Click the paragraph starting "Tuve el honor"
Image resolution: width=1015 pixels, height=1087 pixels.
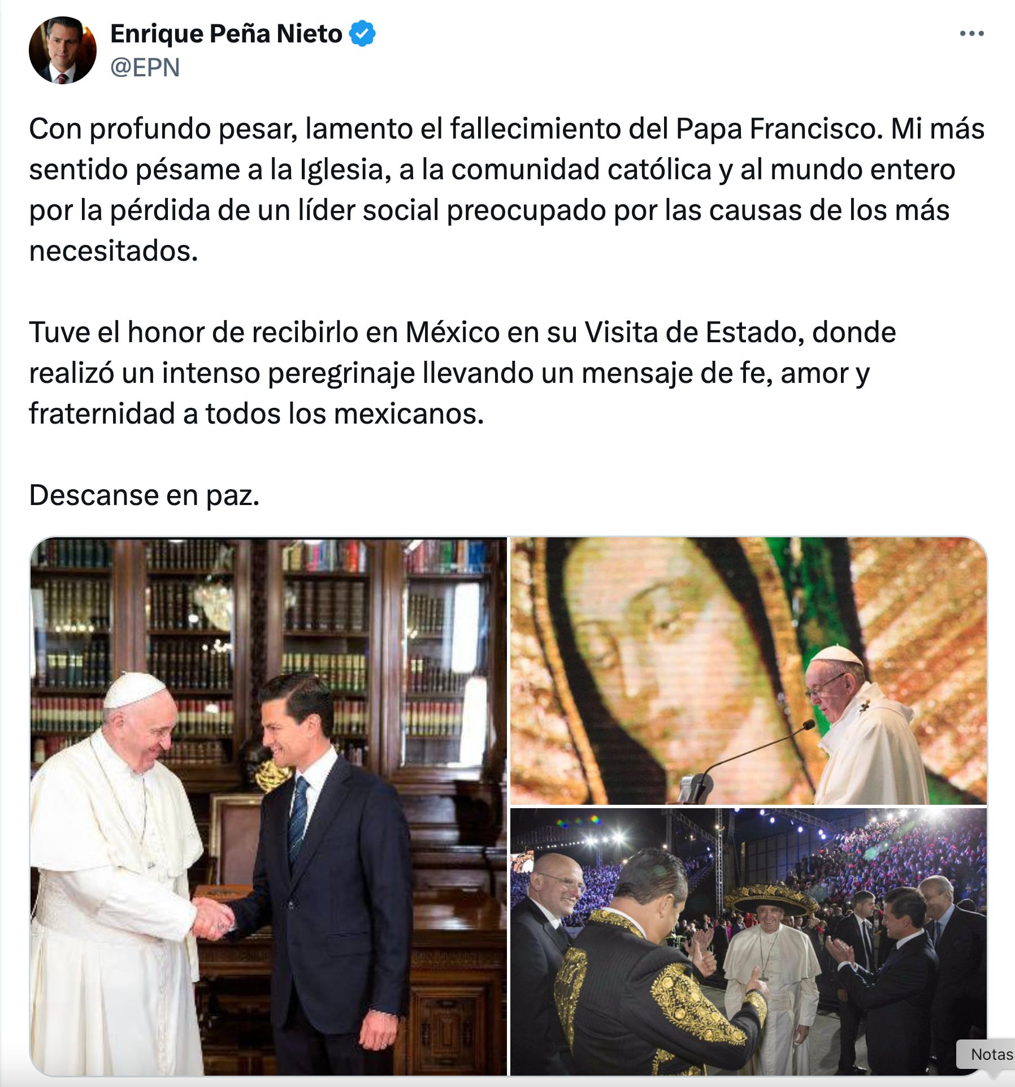pos(462,373)
